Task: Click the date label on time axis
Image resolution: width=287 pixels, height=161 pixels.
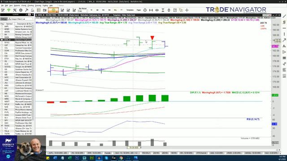Action: (134, 148)
